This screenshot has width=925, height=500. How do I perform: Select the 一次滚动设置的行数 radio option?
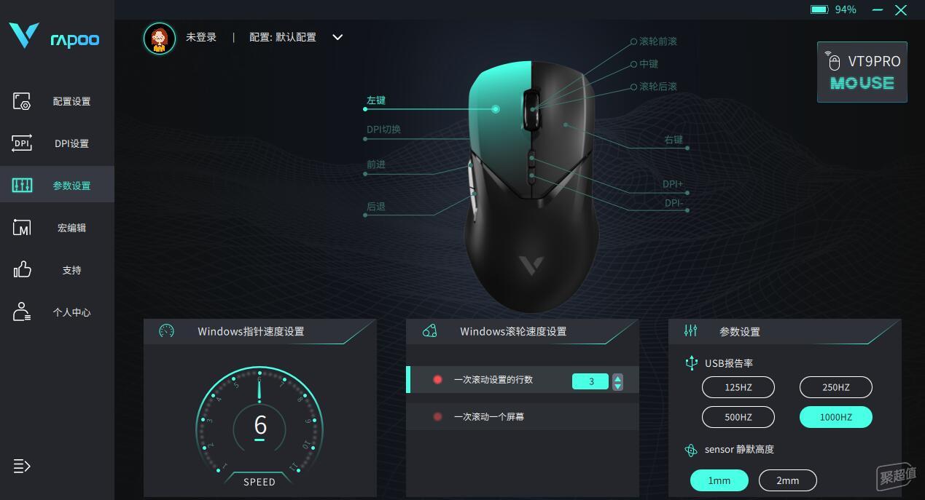pyautogui.click(x=437, y=380)
